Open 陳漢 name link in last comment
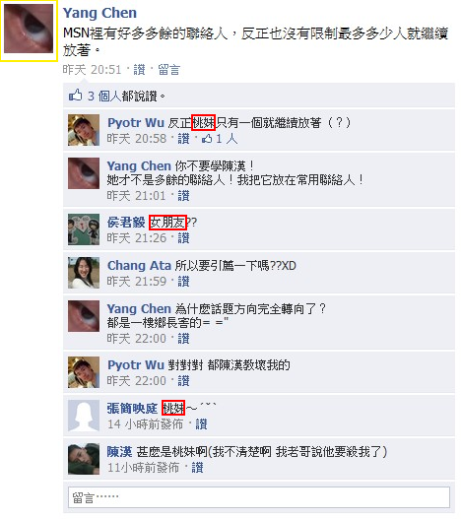Image resolution: width=461 pixels, height=519 pixels. (x=119, y=451)
